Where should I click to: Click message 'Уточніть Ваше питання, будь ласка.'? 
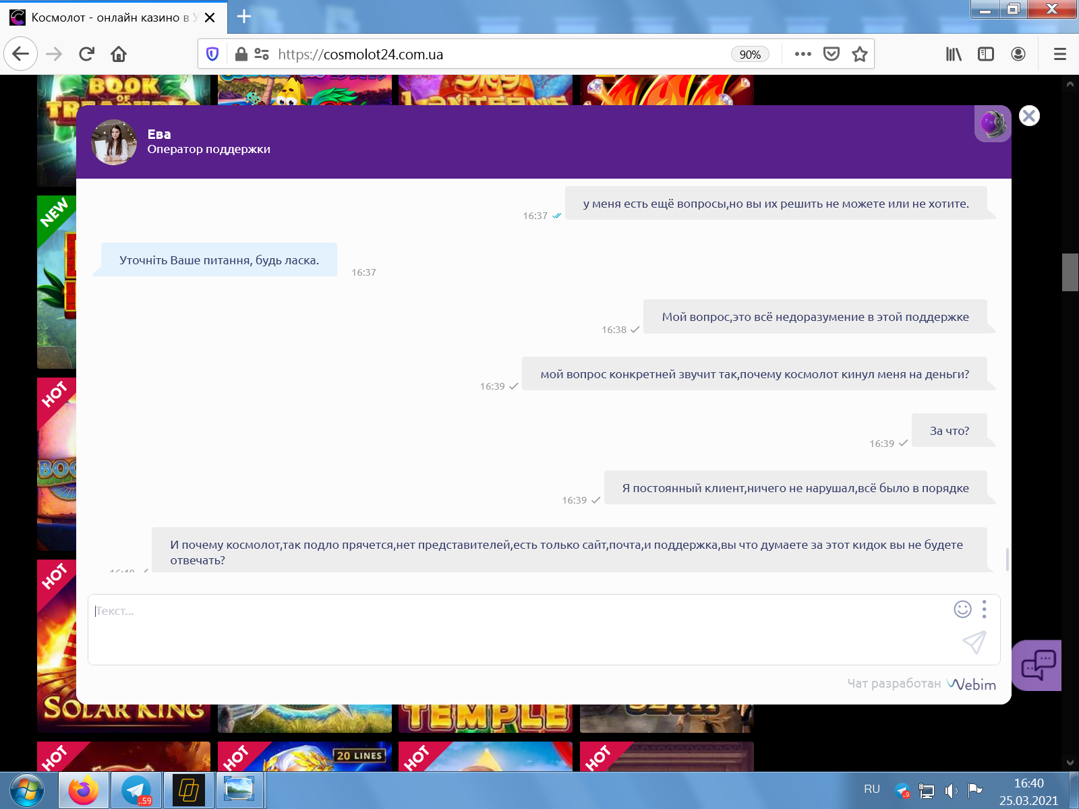click(219, 260)
